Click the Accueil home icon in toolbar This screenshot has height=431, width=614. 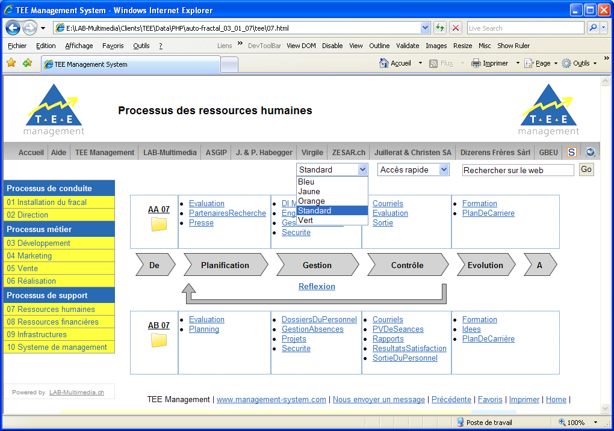point(384,63)
